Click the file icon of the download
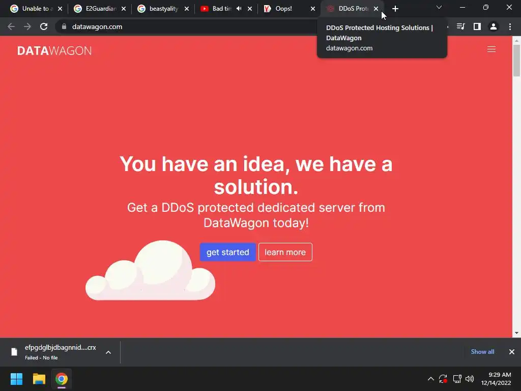This screenshot has height=391, width=521. tap(14, 352)
